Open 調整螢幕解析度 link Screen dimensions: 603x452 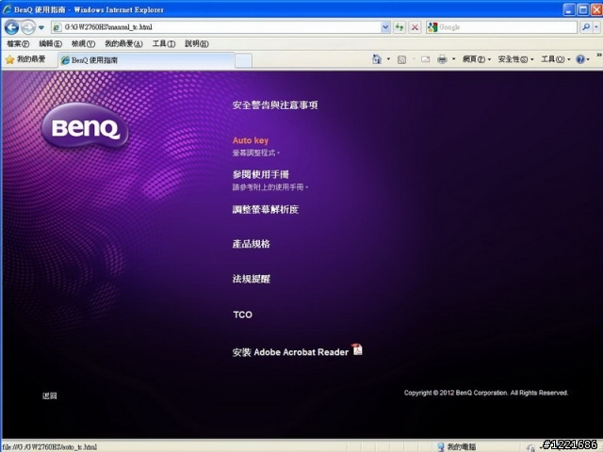coord(266,209)
